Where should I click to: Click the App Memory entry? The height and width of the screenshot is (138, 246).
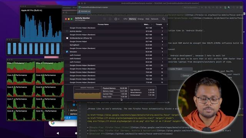[x=142, y=90]
